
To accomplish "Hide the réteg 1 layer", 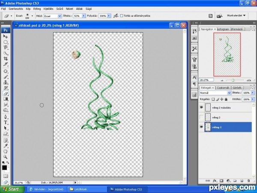I will pyautogui.click(x=201, y=127).
